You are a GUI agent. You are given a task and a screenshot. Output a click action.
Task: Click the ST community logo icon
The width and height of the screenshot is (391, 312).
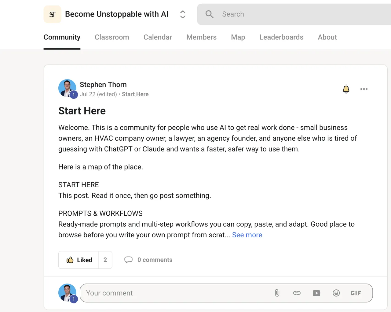53,14
